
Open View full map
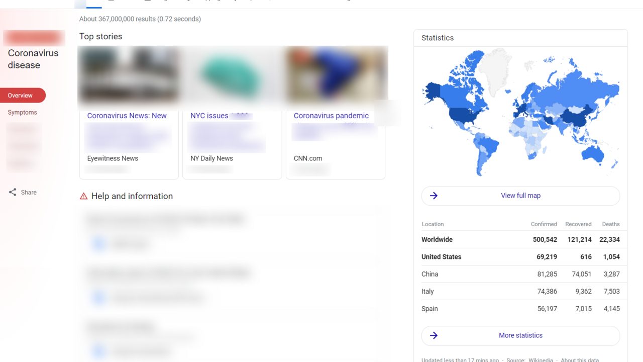[x=520, y=196]
